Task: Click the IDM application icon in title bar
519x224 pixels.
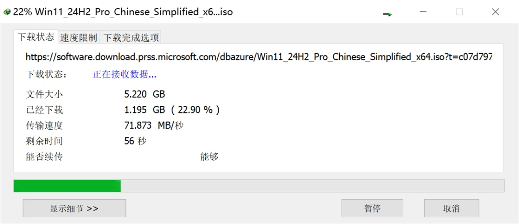Action: [7, 12]
